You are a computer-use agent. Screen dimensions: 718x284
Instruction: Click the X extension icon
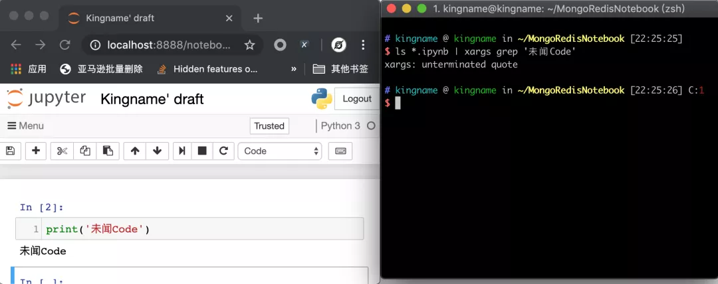coord(304,45)
